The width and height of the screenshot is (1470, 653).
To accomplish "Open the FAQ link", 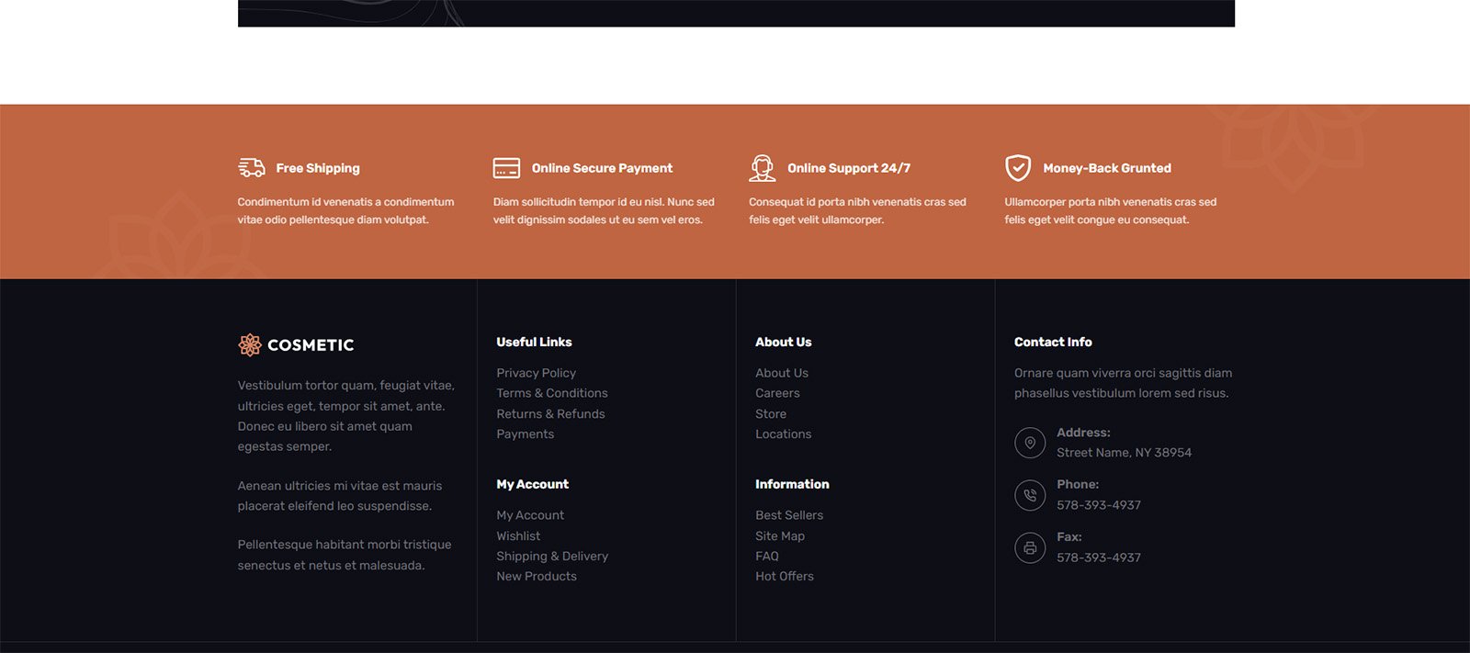I will click(x=766, y=557).
